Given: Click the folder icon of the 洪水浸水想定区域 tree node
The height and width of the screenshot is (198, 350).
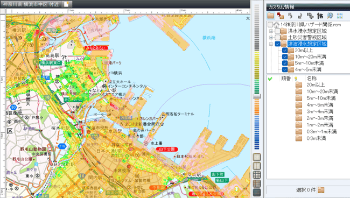Looking at the screenshot, I should pos(283,31).
